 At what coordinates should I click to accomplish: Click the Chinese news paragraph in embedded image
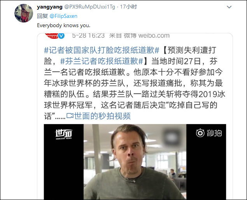(x=135, y=83)
